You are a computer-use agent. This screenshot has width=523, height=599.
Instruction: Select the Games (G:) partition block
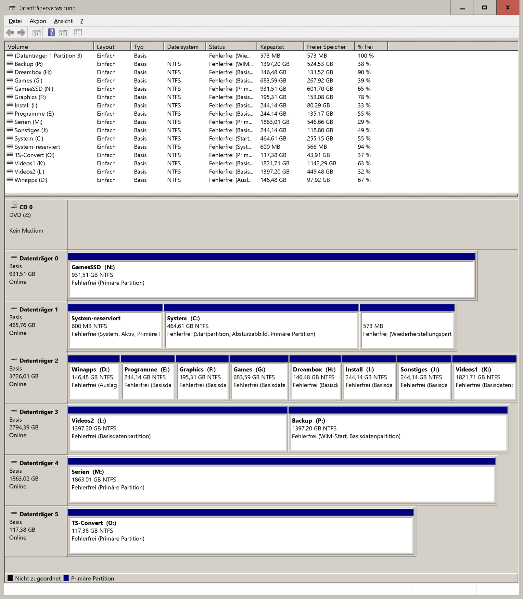coord(259,377)
